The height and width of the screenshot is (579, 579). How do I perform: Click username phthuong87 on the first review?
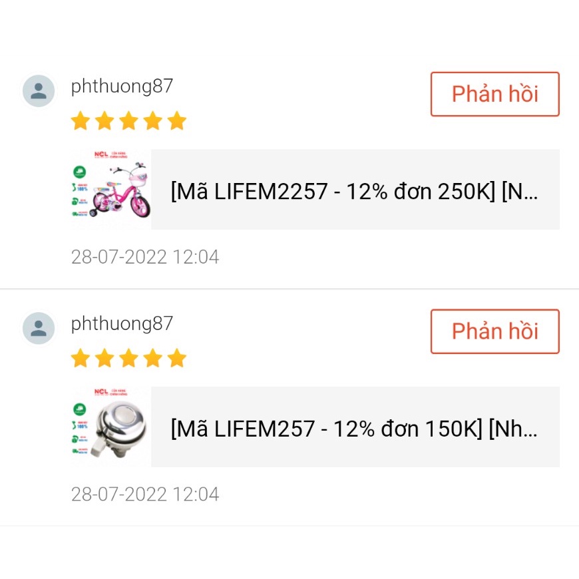click(122, 86)
